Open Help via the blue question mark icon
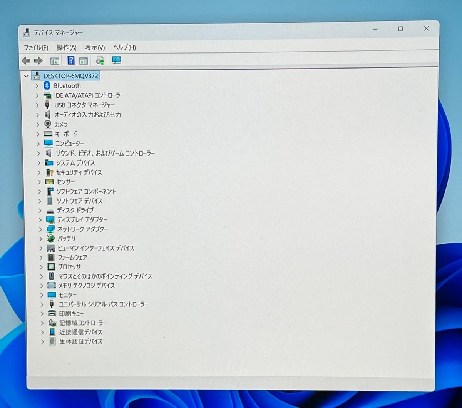462x408 pixels. (x=71, y=60)
